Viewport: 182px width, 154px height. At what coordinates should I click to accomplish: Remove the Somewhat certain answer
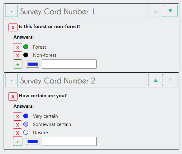(x=18, y=125)
